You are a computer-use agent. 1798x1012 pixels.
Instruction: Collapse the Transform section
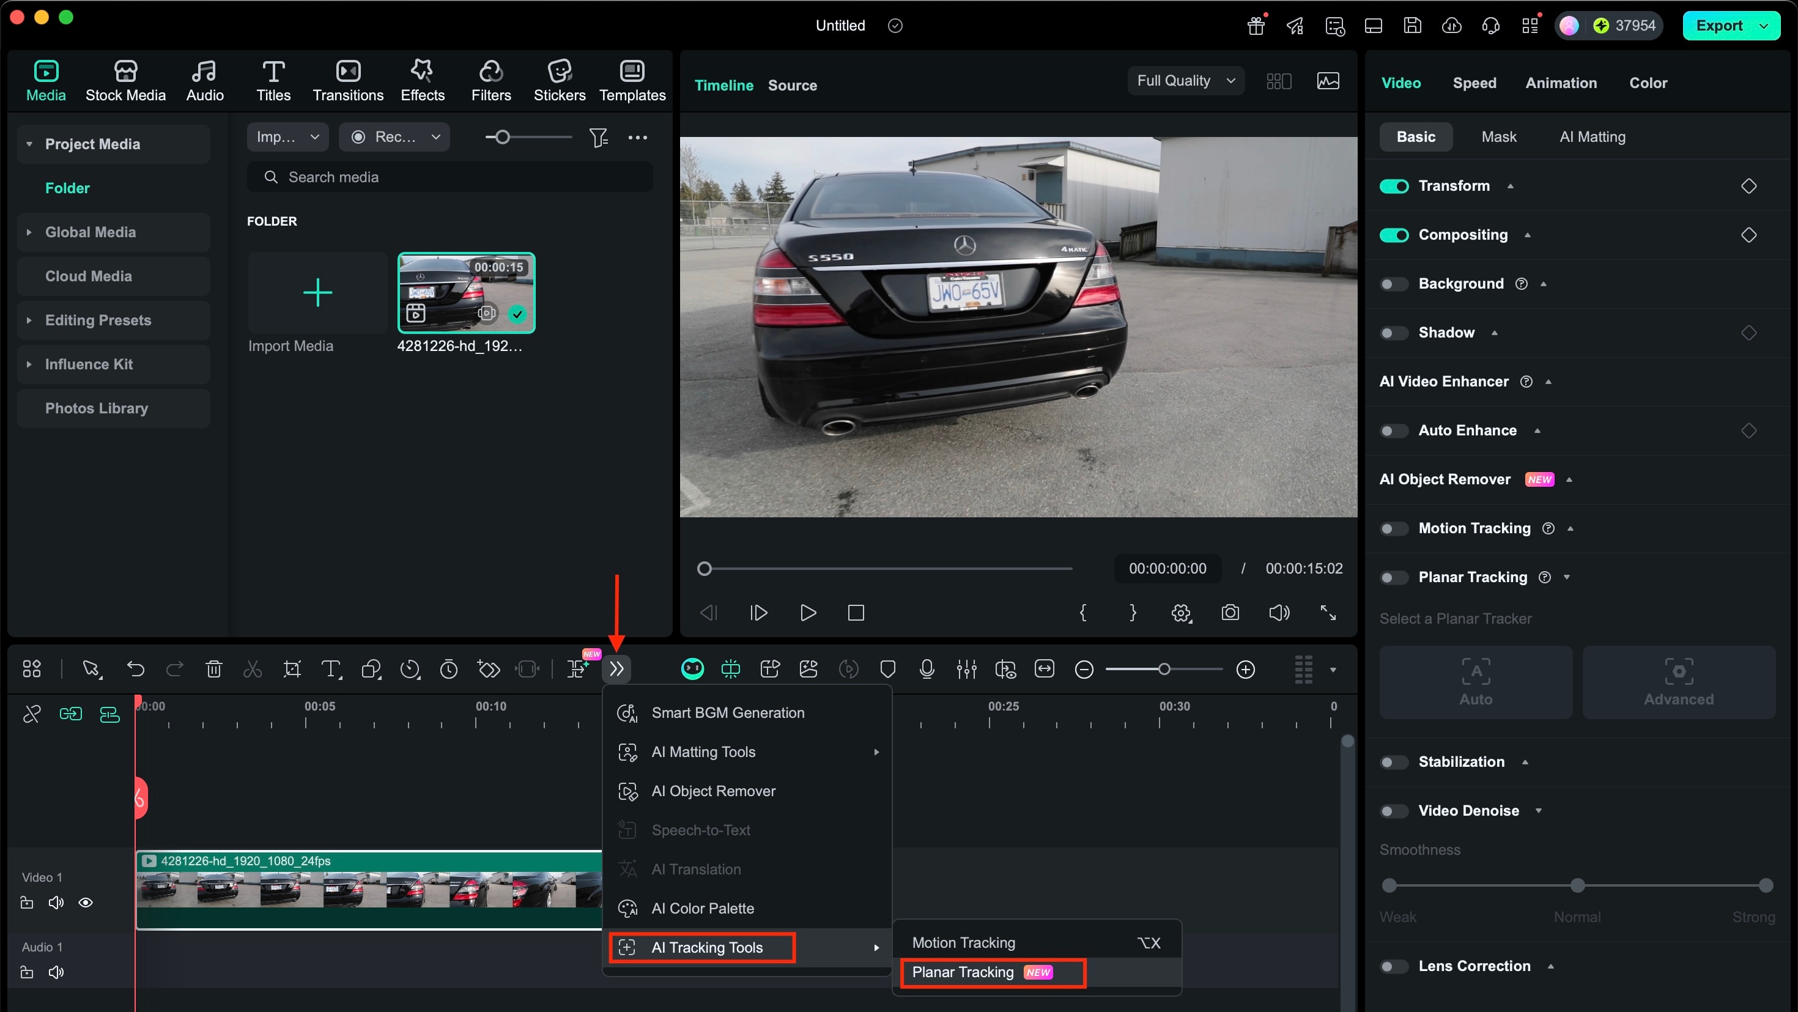1511,186
